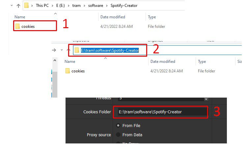Select 'software' breadcrumb segment

(95, 6)
